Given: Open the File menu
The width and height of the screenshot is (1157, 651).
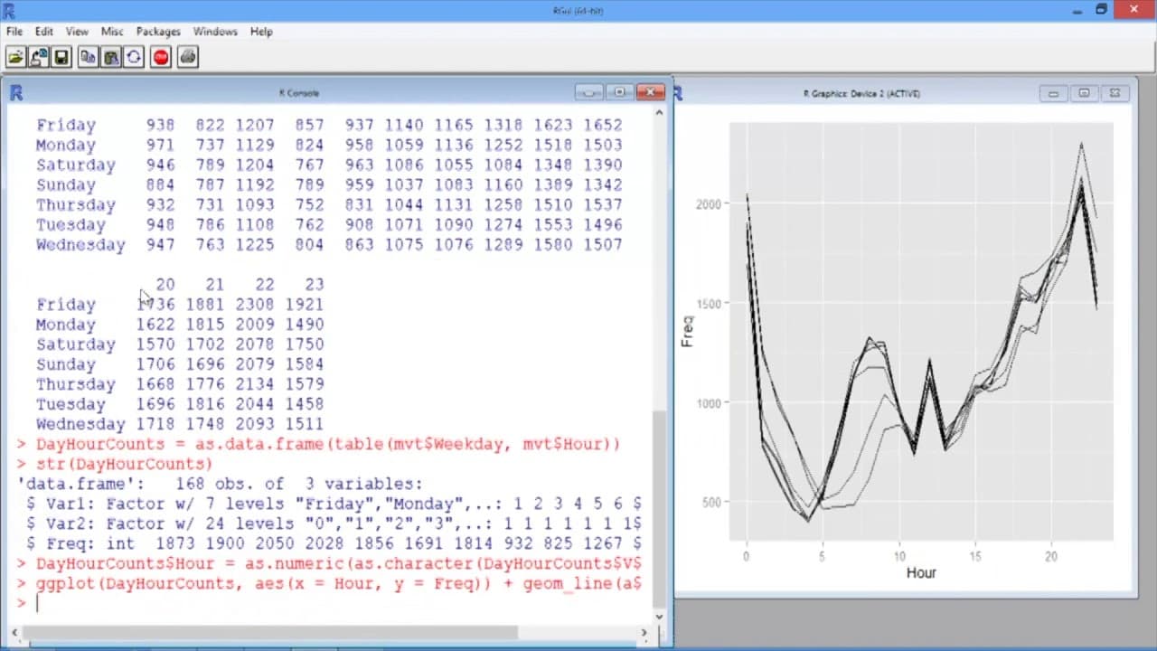Looking at the screenshot, I should tap(14, 32).
